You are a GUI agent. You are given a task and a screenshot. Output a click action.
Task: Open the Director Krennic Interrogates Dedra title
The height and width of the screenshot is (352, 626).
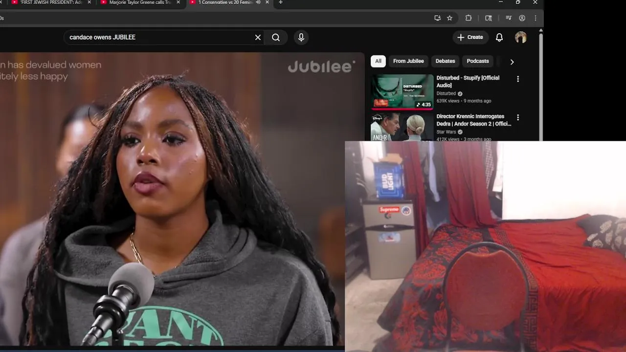tap(473, 120)
